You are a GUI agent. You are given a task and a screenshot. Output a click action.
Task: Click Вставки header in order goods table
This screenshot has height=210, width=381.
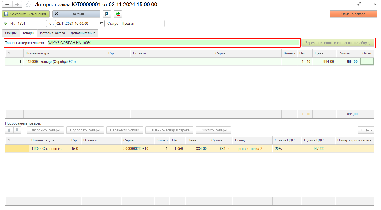[x=172, y=53]
